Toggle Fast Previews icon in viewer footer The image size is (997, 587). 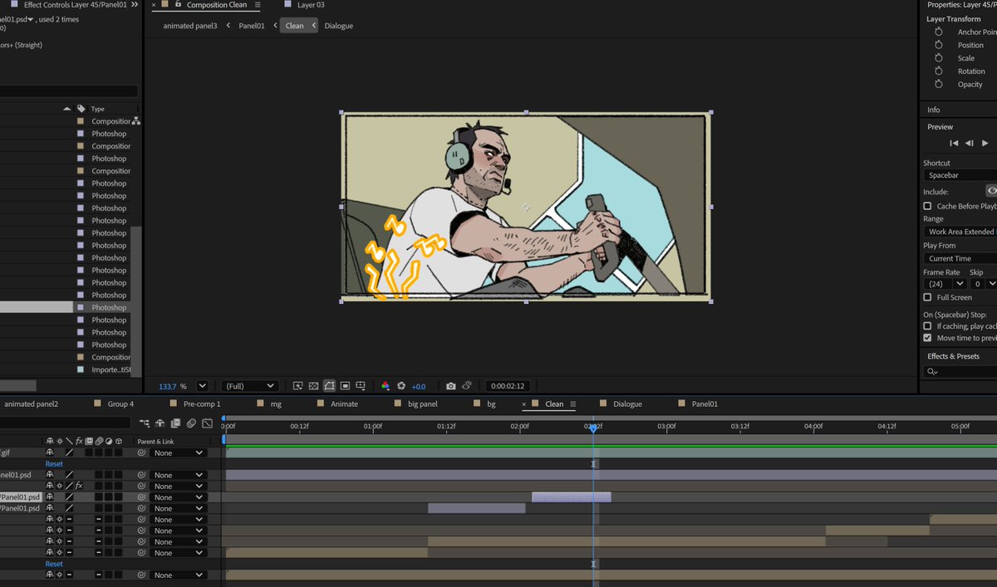click(297, 386)
